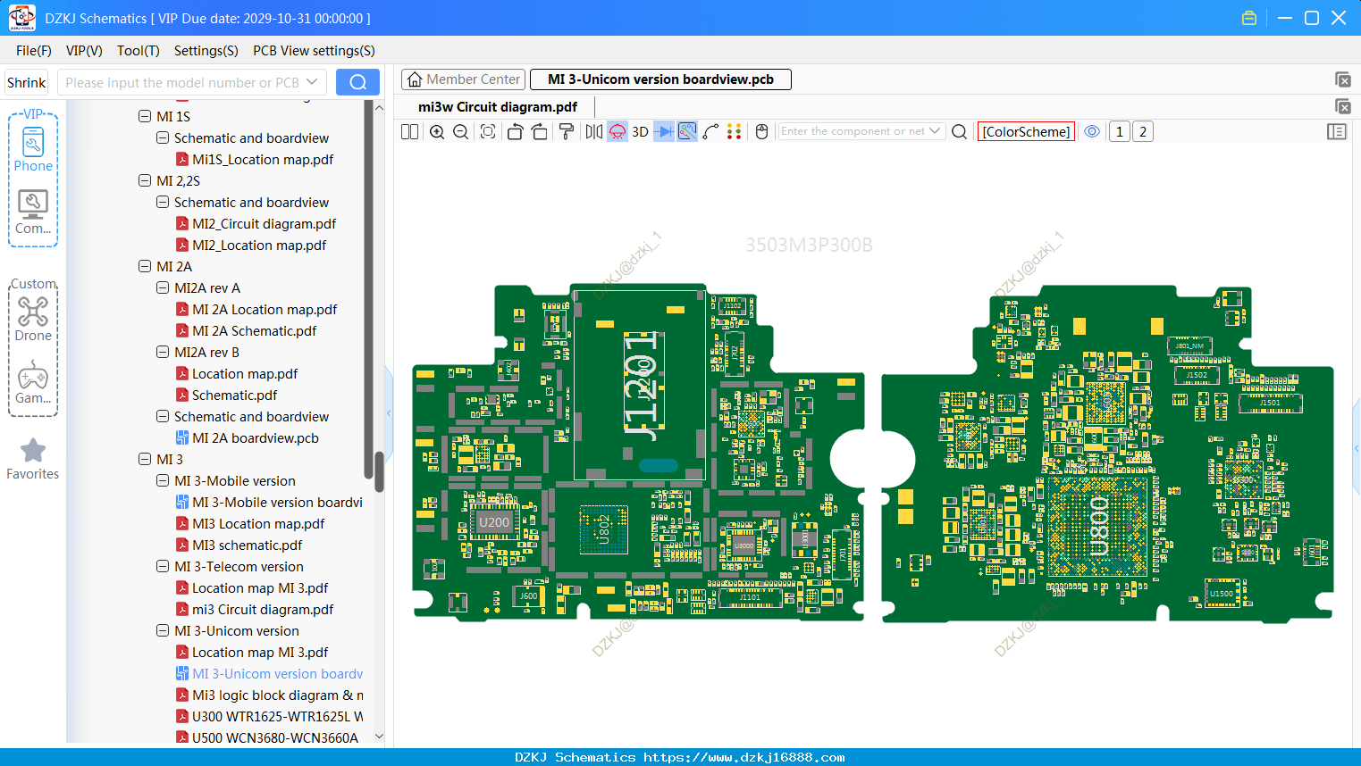
Task: Open the Game console category
Action: [33, 382]
